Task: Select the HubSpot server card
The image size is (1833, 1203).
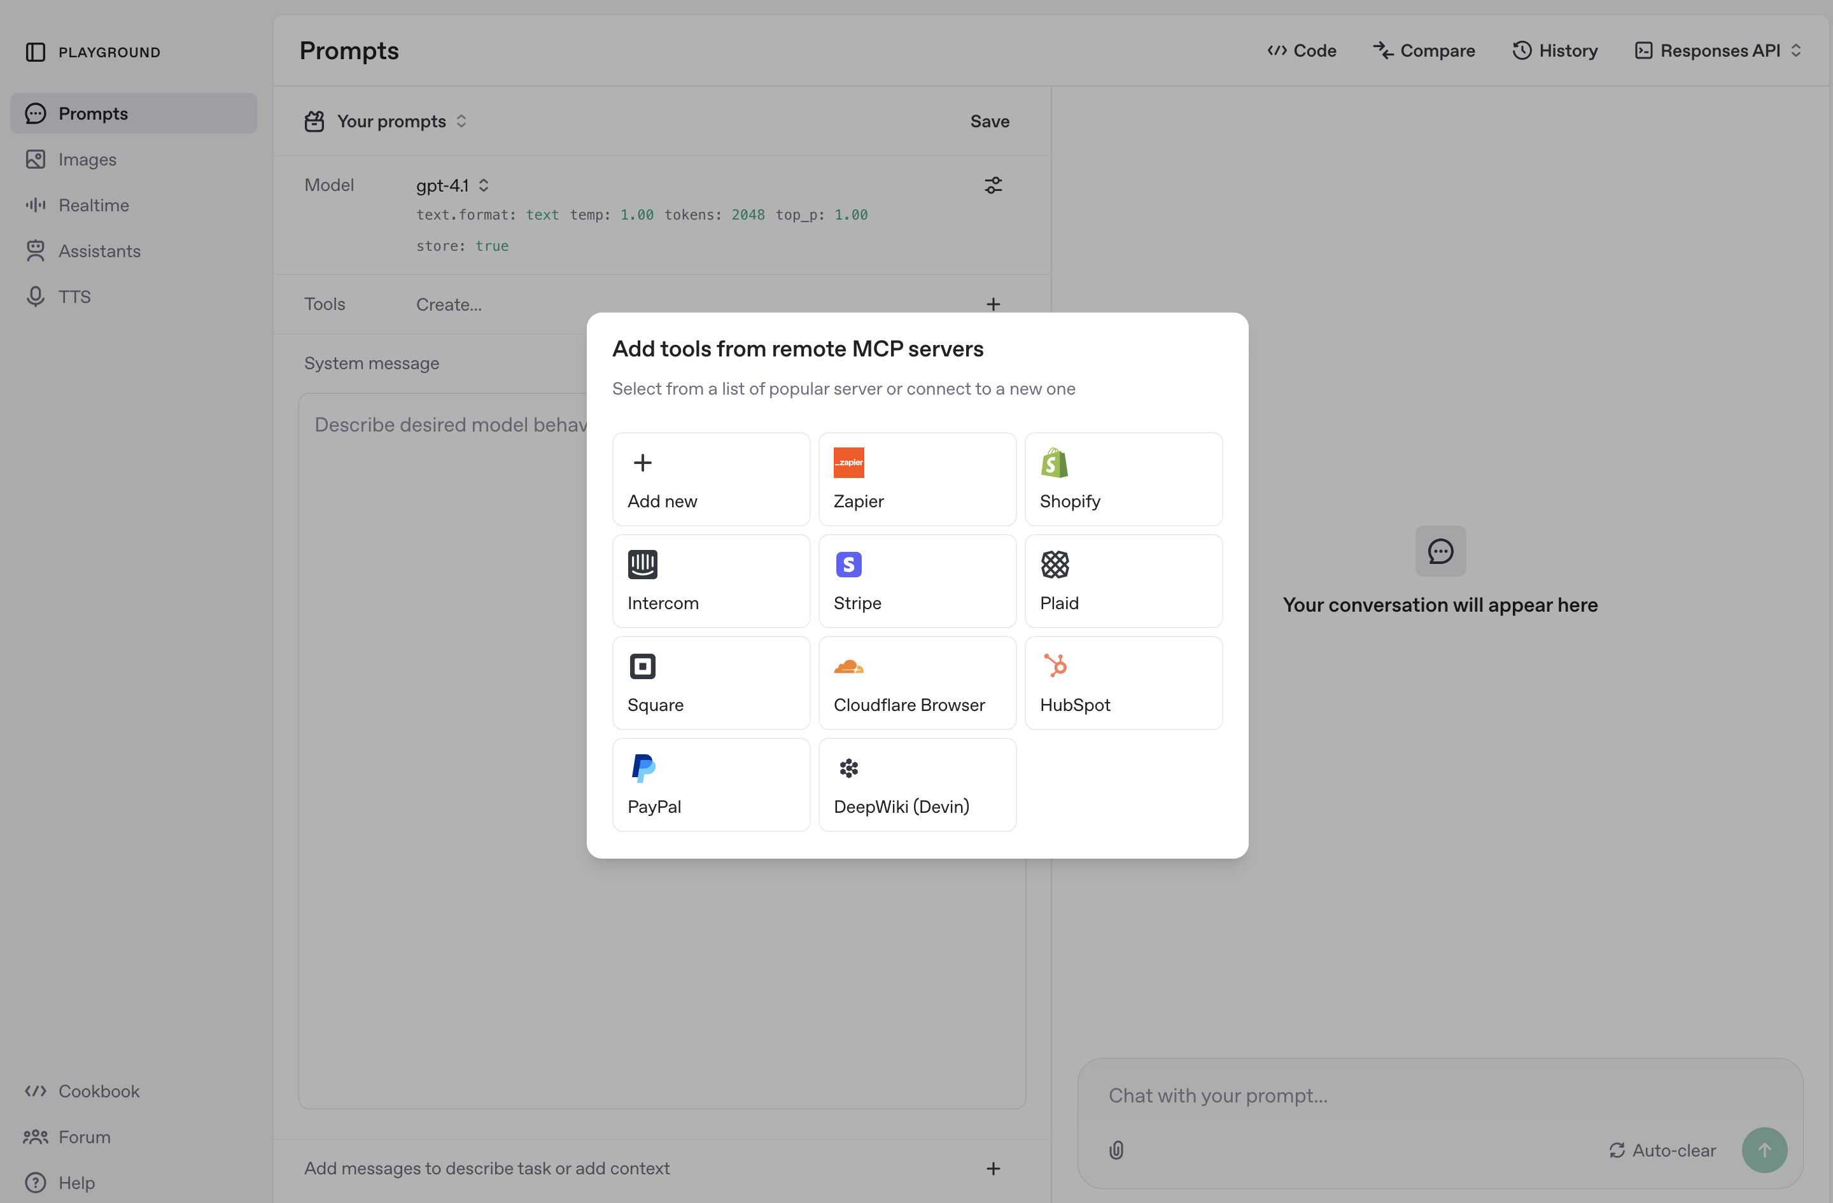Action: click(1124, 682)
